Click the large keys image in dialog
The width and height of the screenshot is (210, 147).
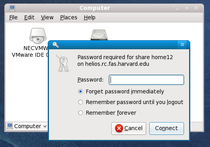62,63
